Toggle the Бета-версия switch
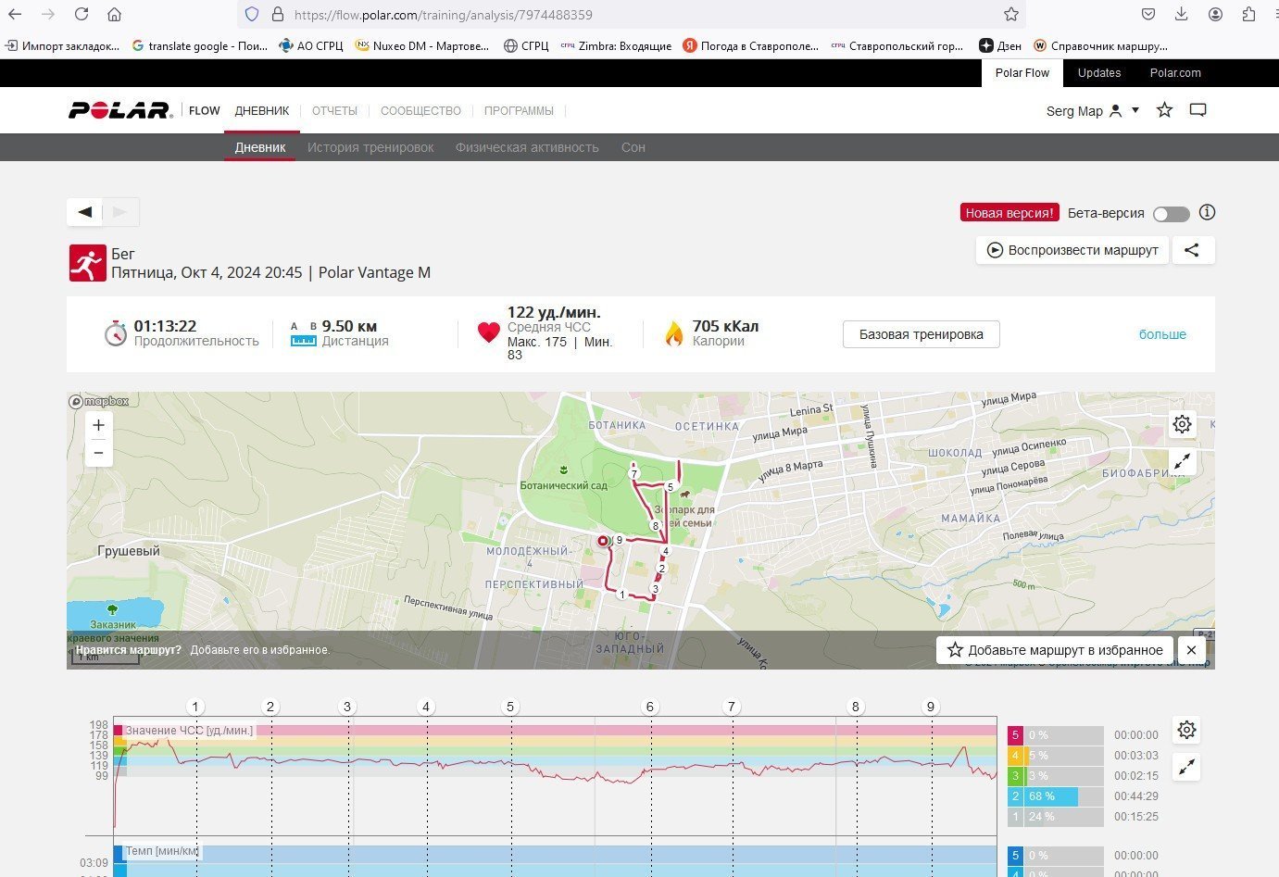The width and height of the screenshot is (1279, 877). [1171, 214]
